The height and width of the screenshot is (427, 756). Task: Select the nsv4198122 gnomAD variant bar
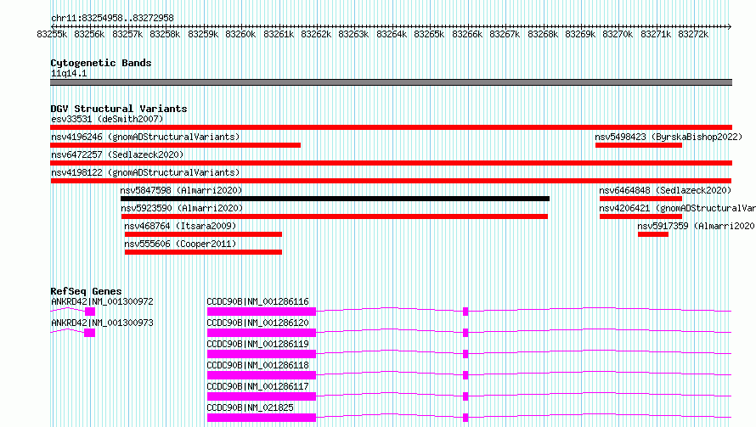(x=391, y=181)
